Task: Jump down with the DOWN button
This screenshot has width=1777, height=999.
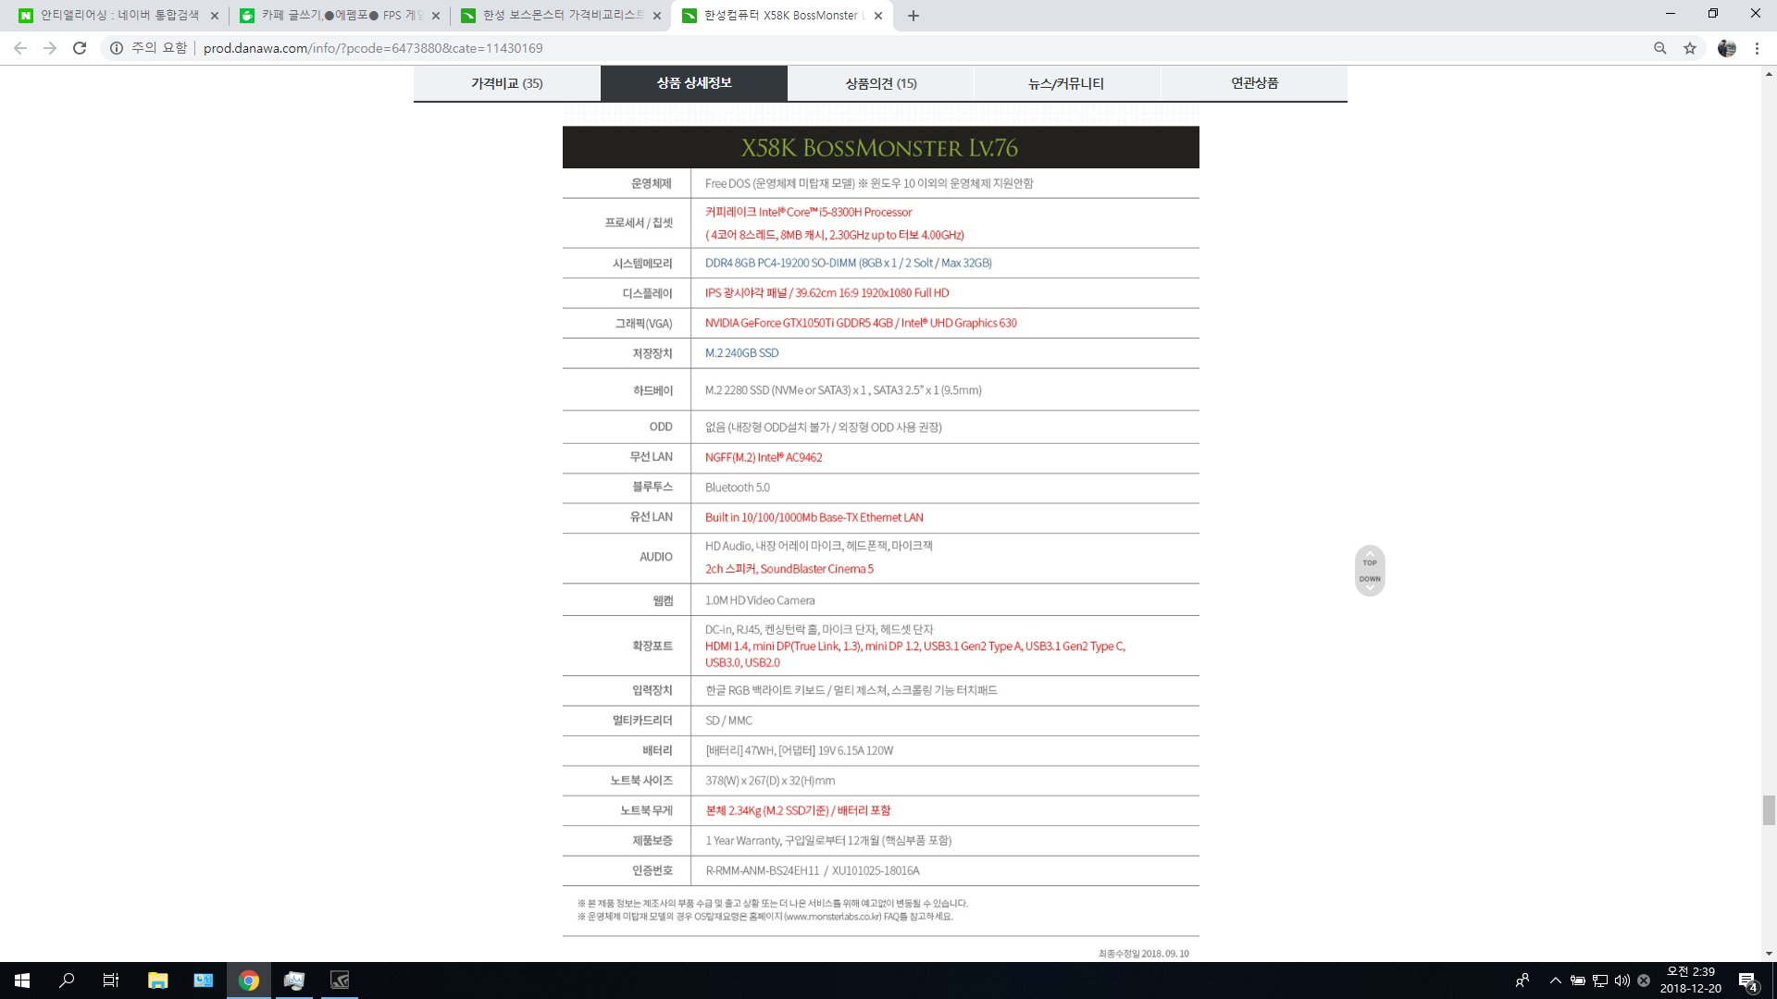Action: [x=1370, y=582]
